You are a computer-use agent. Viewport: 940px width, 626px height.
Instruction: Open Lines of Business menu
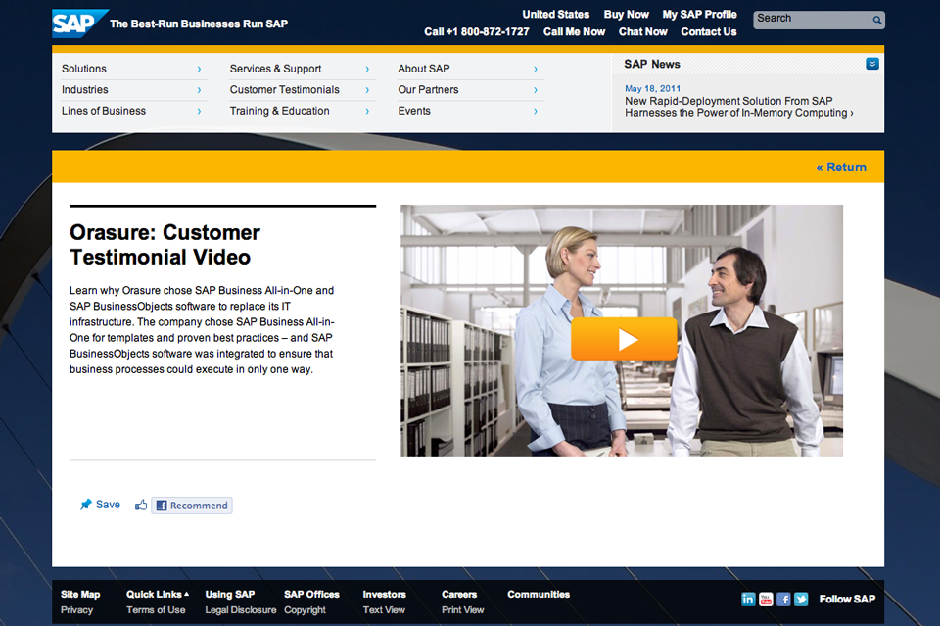(103, 111)
